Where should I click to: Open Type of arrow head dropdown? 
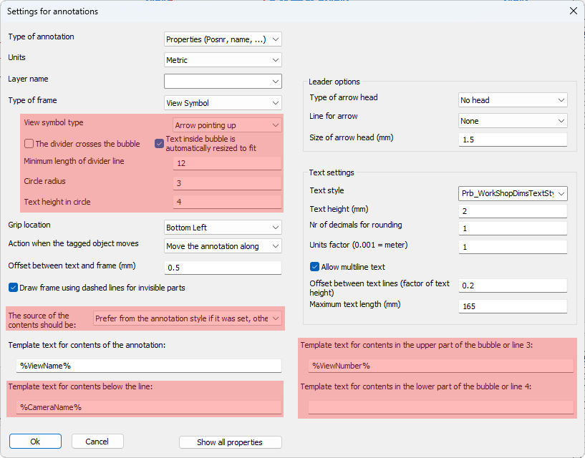click(x=513, y=100)
